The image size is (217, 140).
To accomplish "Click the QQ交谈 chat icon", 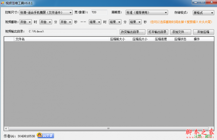I will [x=46, y=135].
